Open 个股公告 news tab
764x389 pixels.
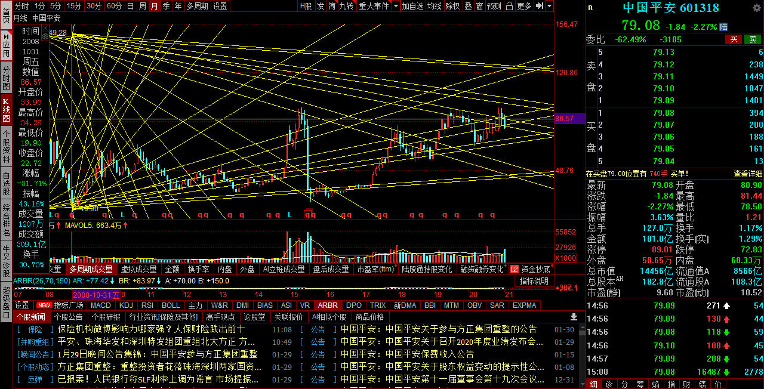pos(68,317)
